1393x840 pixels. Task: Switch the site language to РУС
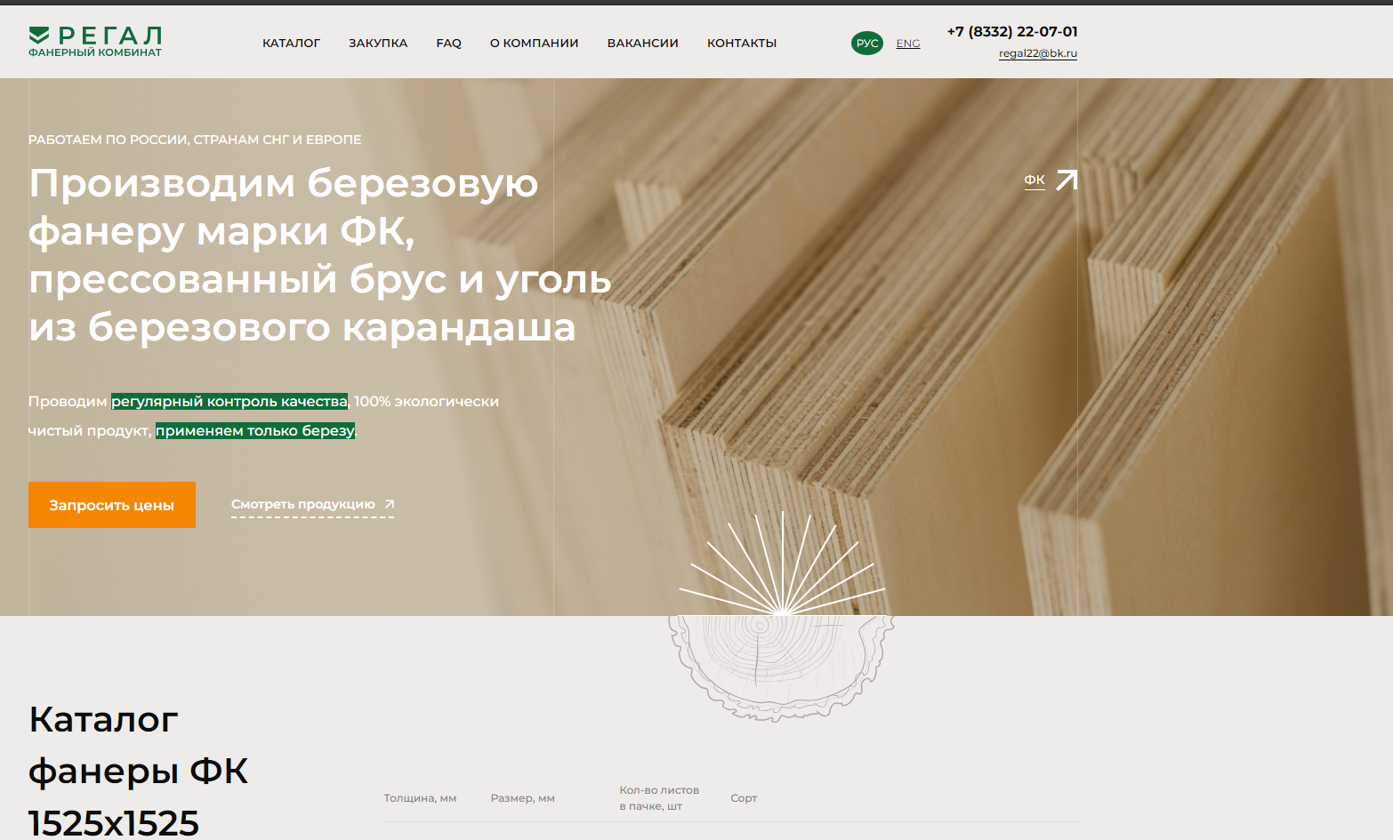(866, 44)
